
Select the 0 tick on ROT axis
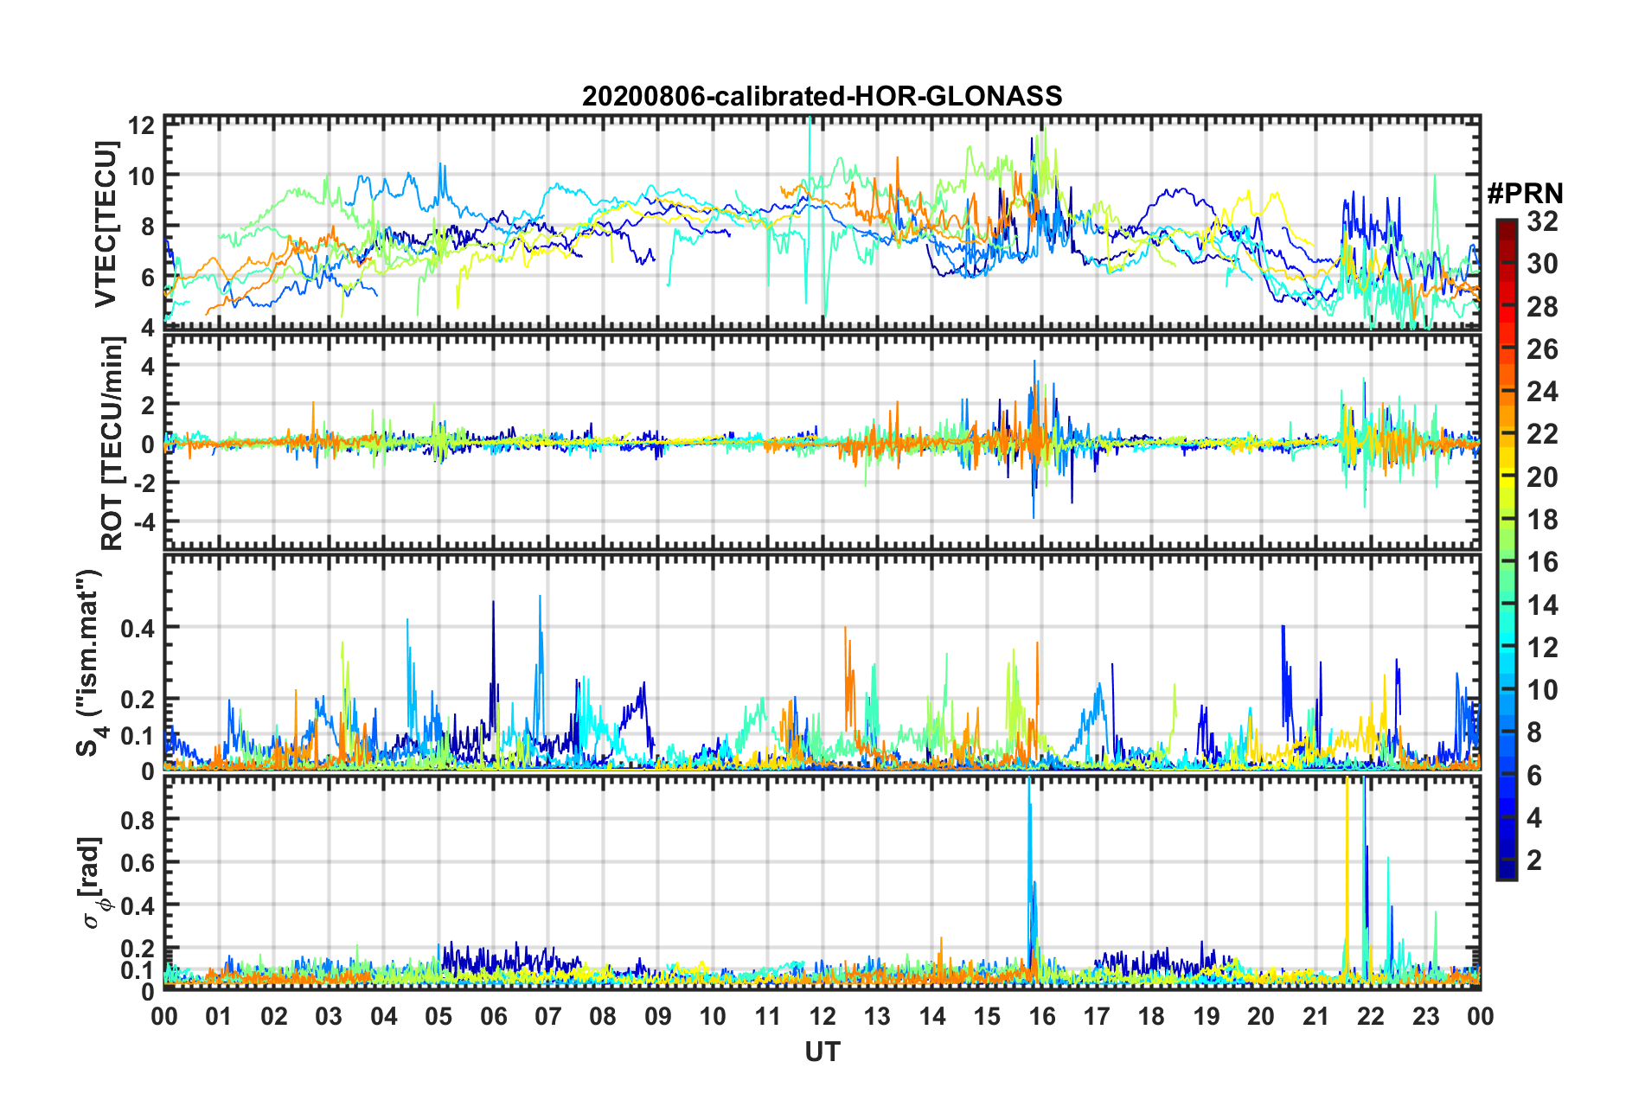pos(148,444)
